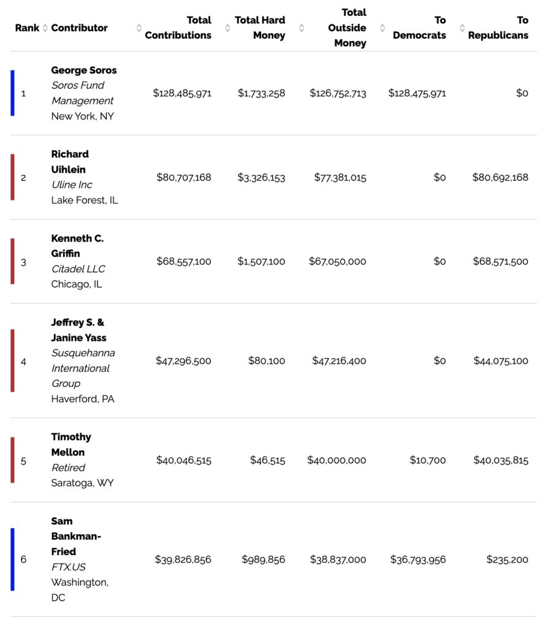Select Kenneth C. Griffin's name
This screenshot has width=551, height=628.
(77, 245)
